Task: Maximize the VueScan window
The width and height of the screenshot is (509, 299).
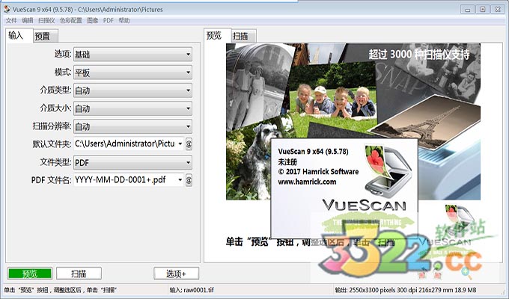Action: pos(483,10)
